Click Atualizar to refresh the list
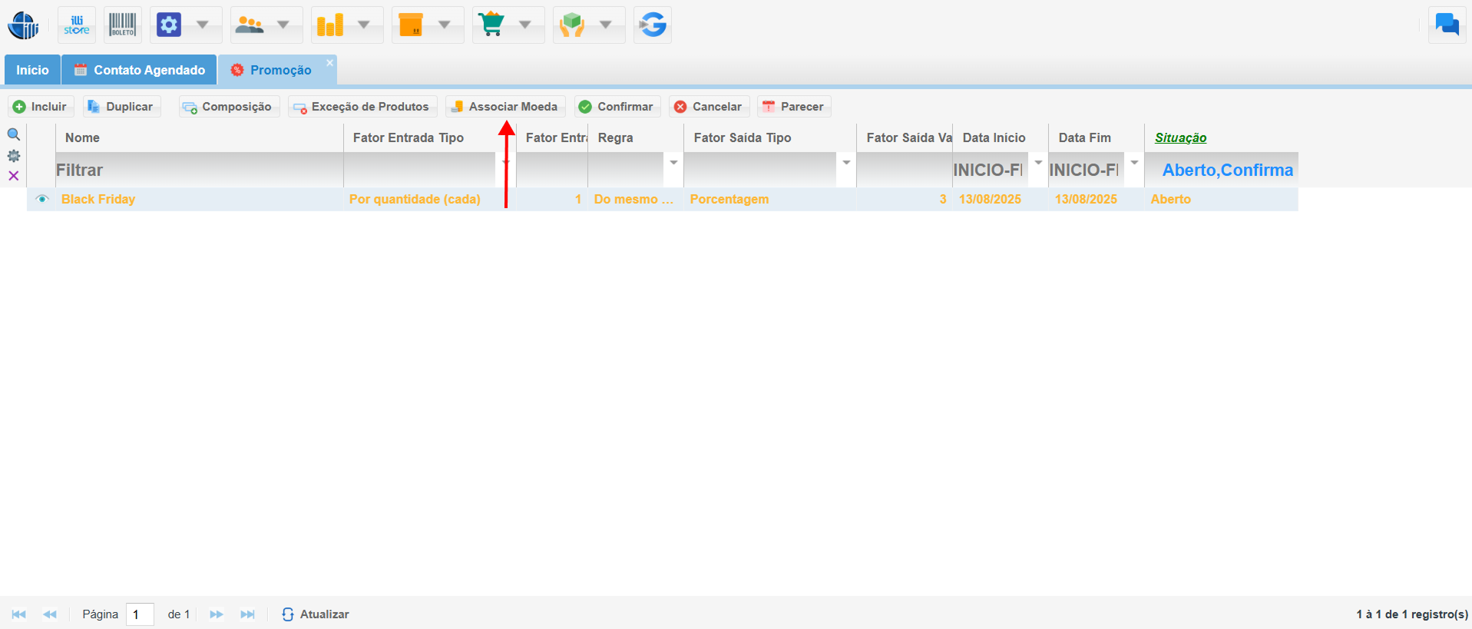This screenshot has height=629, width=1472. click(x=316, y=614)
